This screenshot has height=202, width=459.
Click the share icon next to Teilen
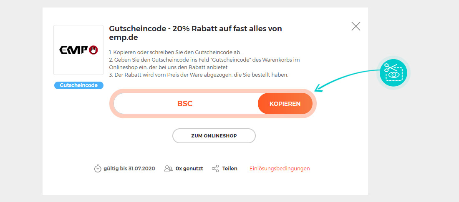[x=215, y=169]
